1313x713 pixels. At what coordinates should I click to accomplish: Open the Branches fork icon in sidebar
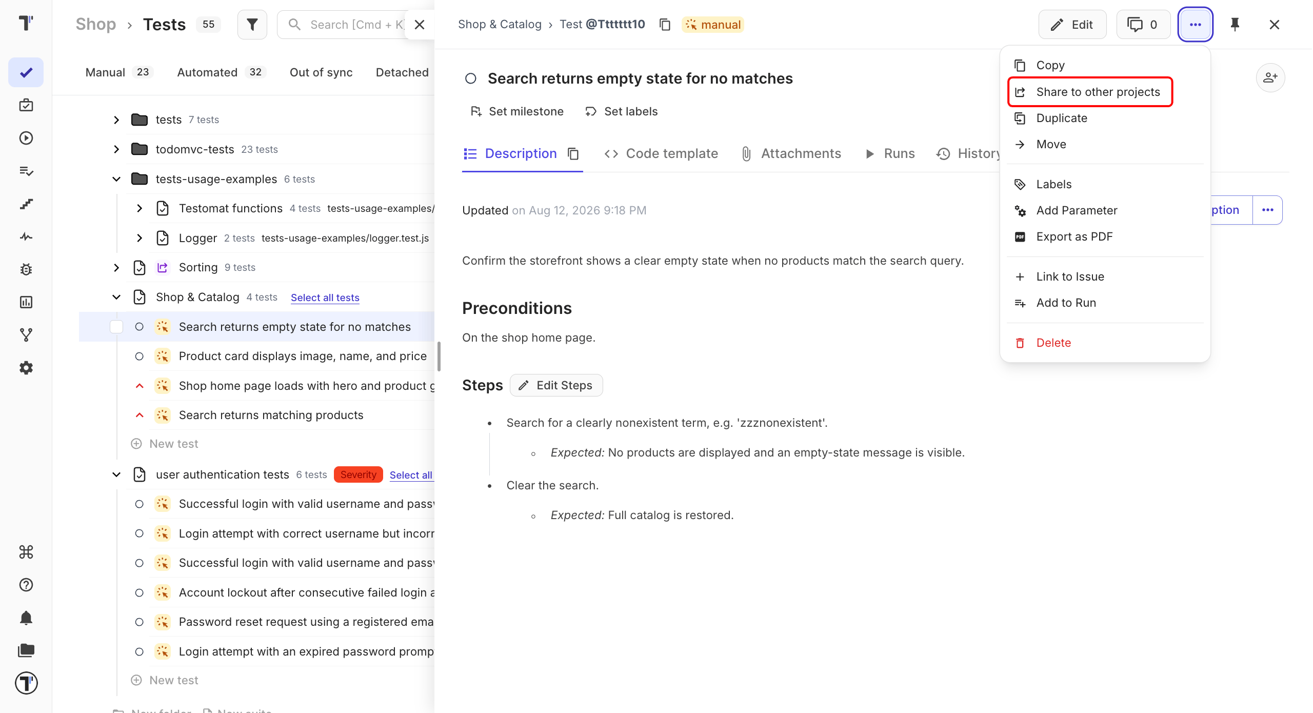tap(26, 335)
